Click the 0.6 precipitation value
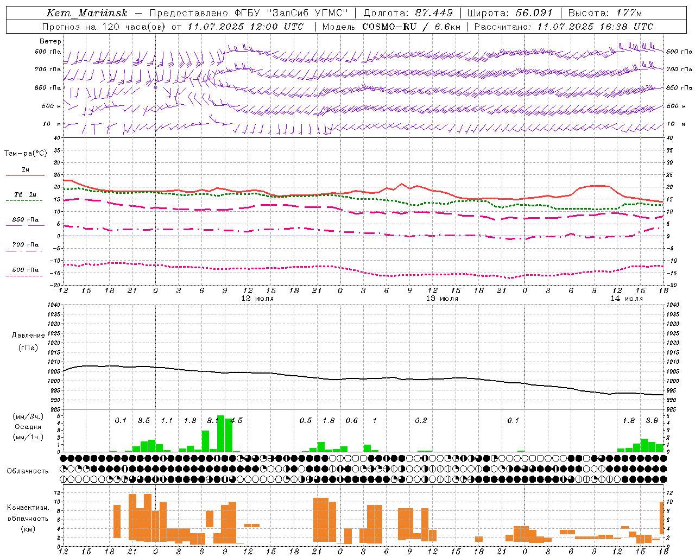The image size is (695, 556). (x=352, y=421)
